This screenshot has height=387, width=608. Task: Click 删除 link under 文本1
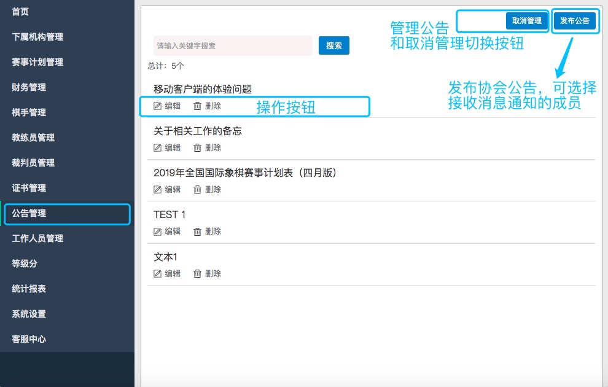213,274
